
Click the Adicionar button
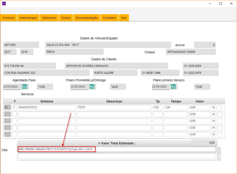click(x=49, y=18)
